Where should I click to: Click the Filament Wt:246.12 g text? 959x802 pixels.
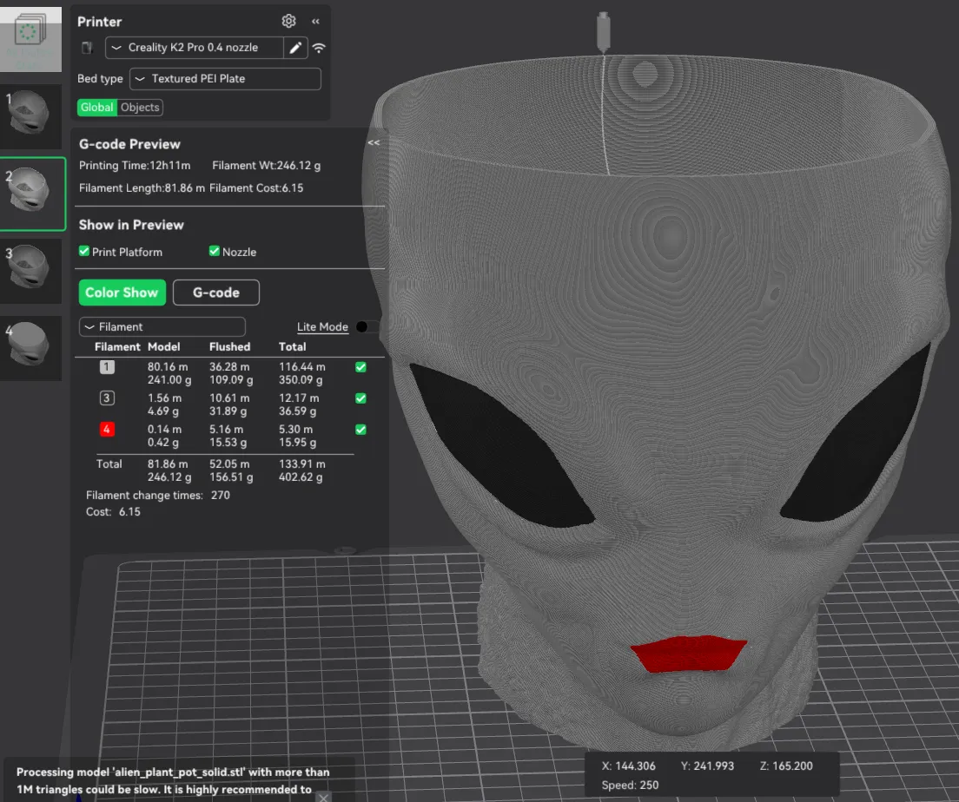click(266, 166)
